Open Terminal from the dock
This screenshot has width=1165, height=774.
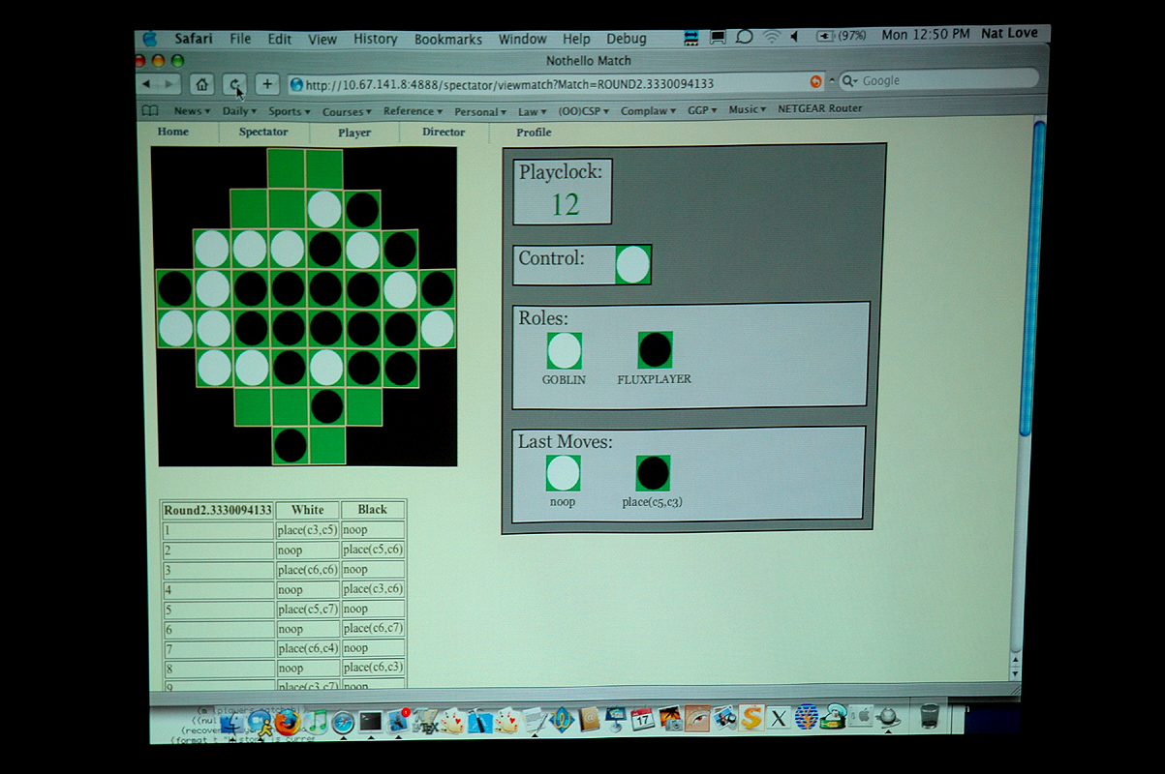[371, 721]
